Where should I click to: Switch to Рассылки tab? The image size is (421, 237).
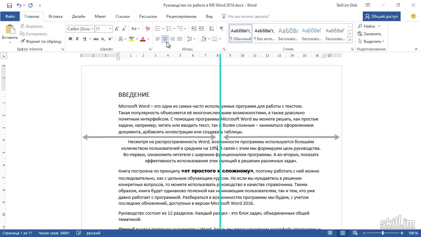tap(148, 16)
